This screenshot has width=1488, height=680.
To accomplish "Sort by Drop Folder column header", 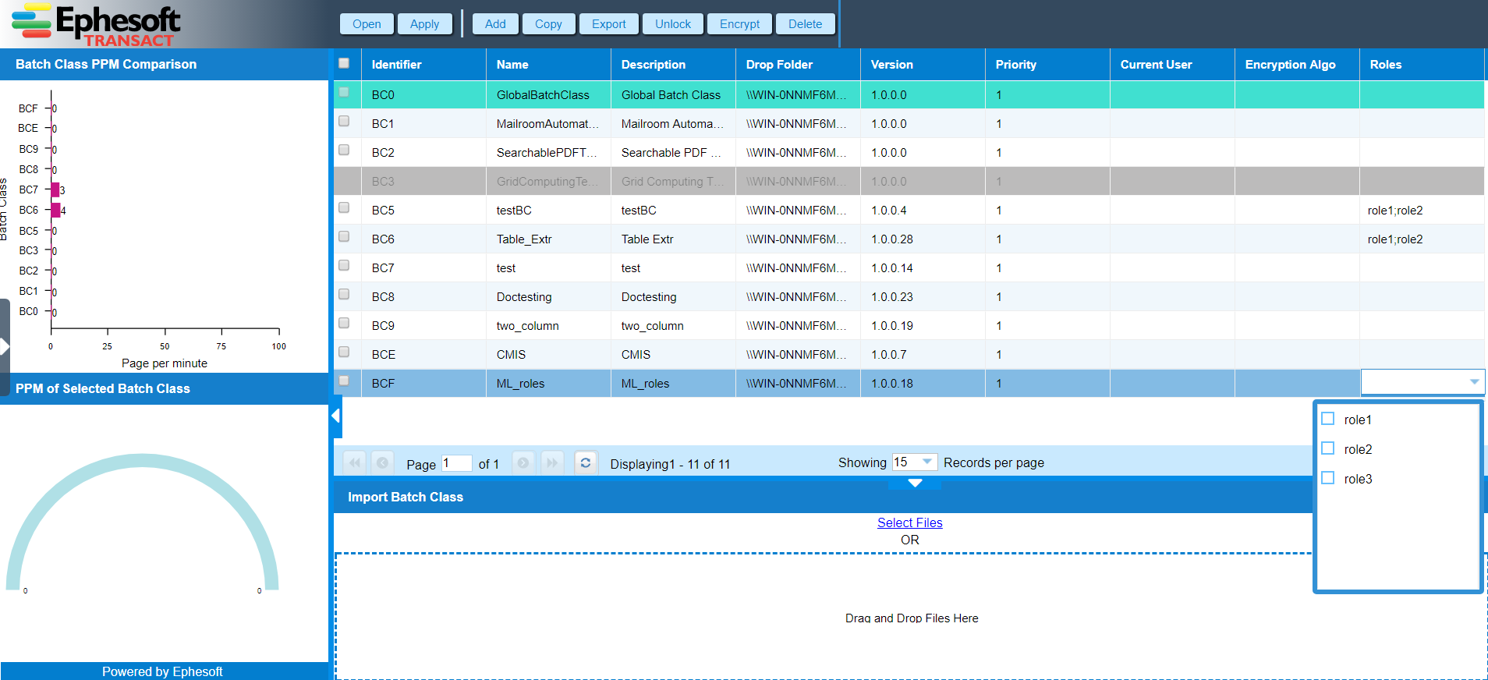I will click(798, 64).
